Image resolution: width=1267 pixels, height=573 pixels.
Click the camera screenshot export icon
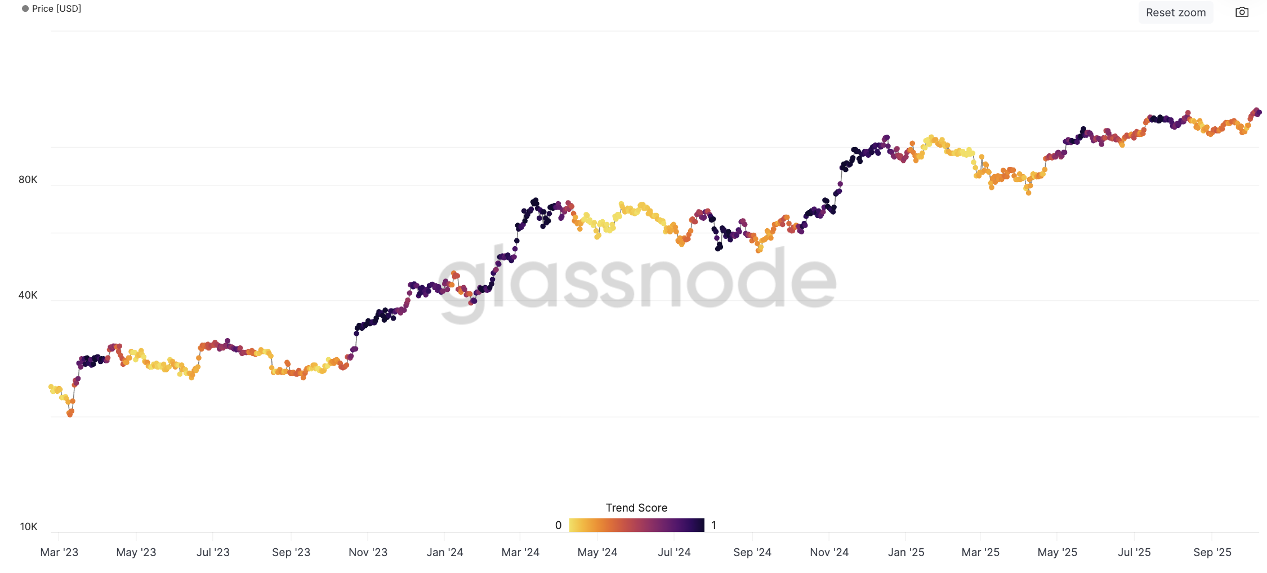coord(1242,12)
